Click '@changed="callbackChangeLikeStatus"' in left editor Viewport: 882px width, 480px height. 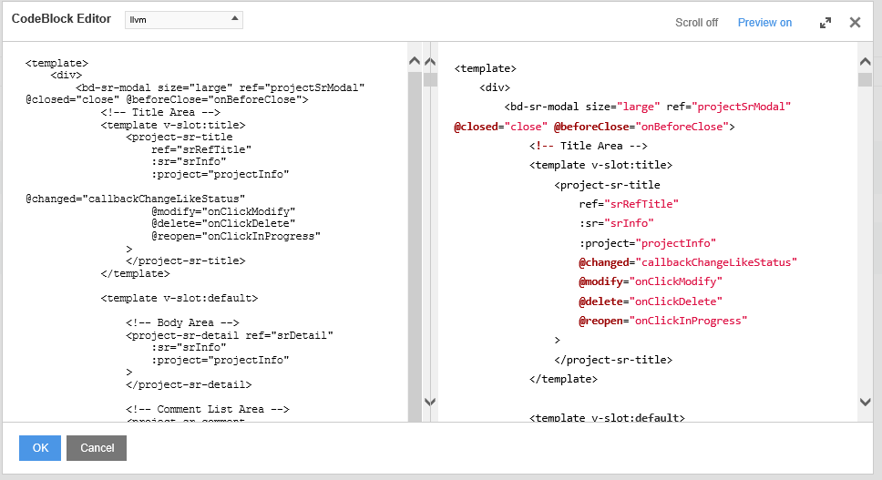136,199
